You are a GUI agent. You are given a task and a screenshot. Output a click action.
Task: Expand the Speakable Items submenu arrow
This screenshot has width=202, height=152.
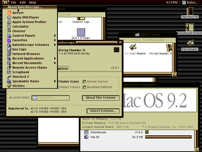[x=55, y=81]
